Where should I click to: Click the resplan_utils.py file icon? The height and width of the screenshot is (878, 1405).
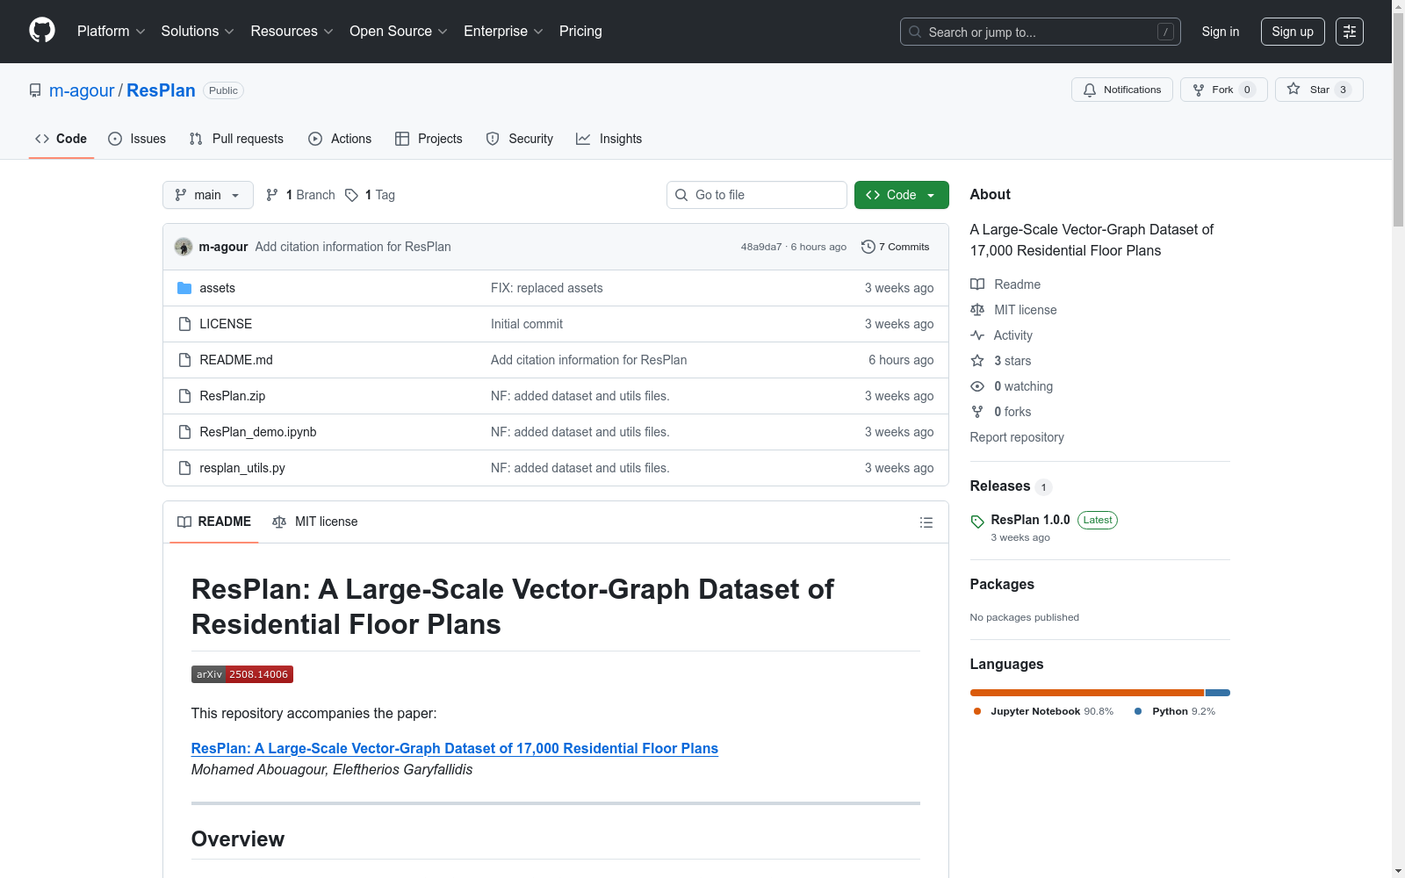(184, 468)
